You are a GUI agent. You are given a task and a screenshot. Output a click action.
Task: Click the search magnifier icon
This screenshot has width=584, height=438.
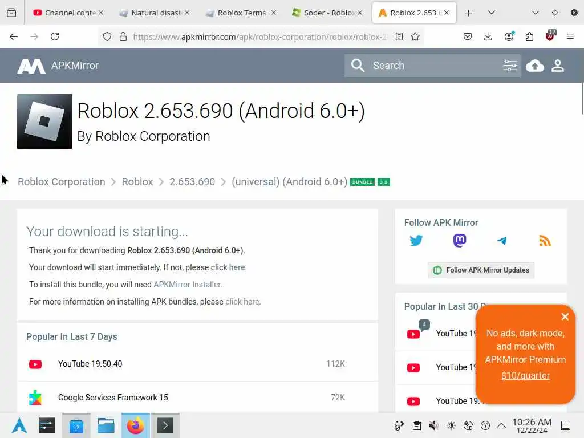point(358,66)
